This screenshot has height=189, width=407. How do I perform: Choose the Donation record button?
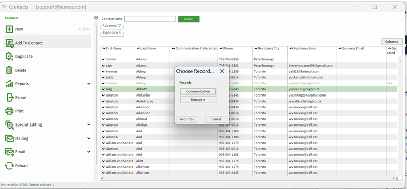[x=198, y=100]
